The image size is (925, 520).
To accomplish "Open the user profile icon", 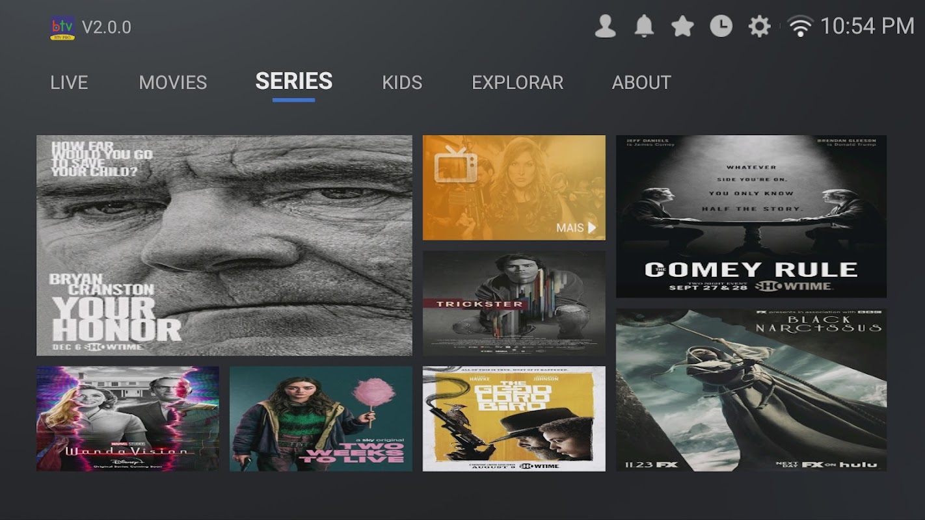I will [x=605, y=27].
